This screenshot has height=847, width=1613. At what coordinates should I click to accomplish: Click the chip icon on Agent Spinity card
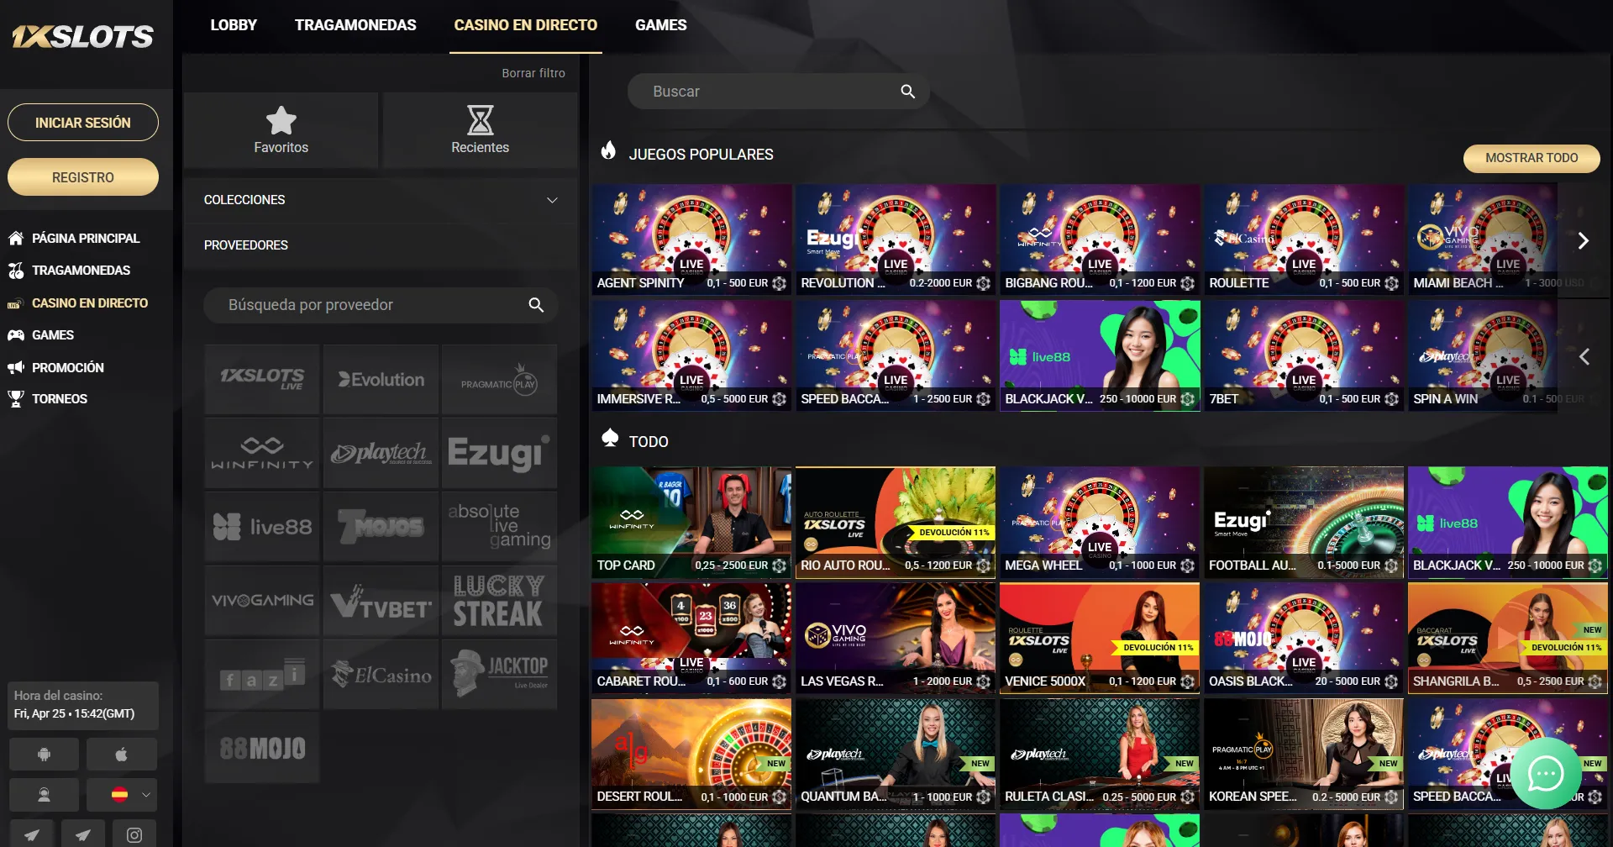click(x=779, y=283)
